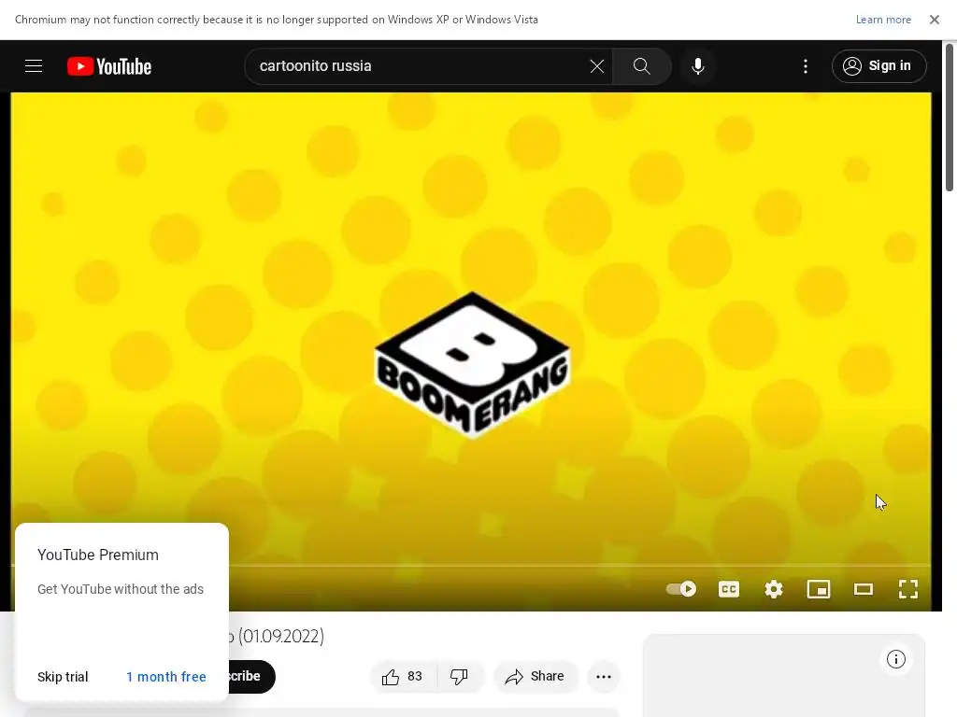Accept 1 month free Premium offer
The height and width of the screenshot is (717, 957).
click(x=166, y=677)
